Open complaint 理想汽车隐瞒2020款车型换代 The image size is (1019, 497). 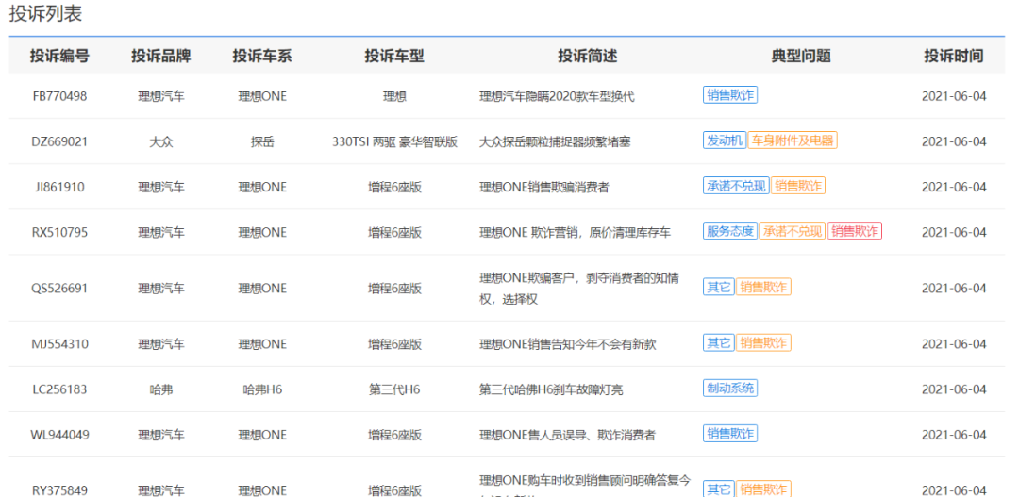557,96
